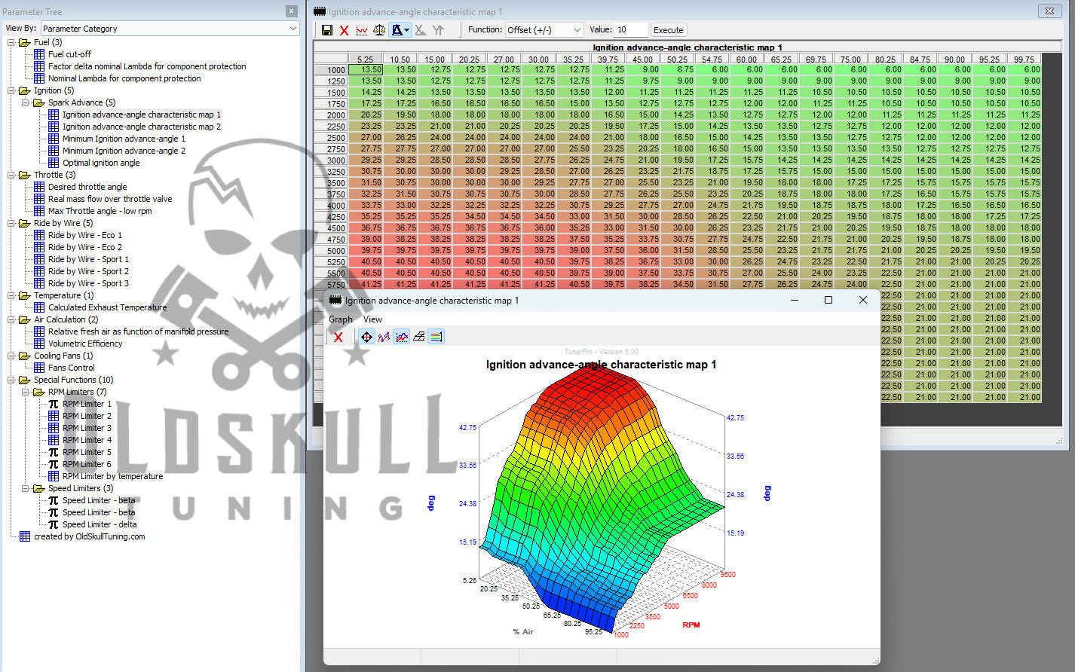Click the greyed X-axis icon in the map toolbar

pos(421,30)
